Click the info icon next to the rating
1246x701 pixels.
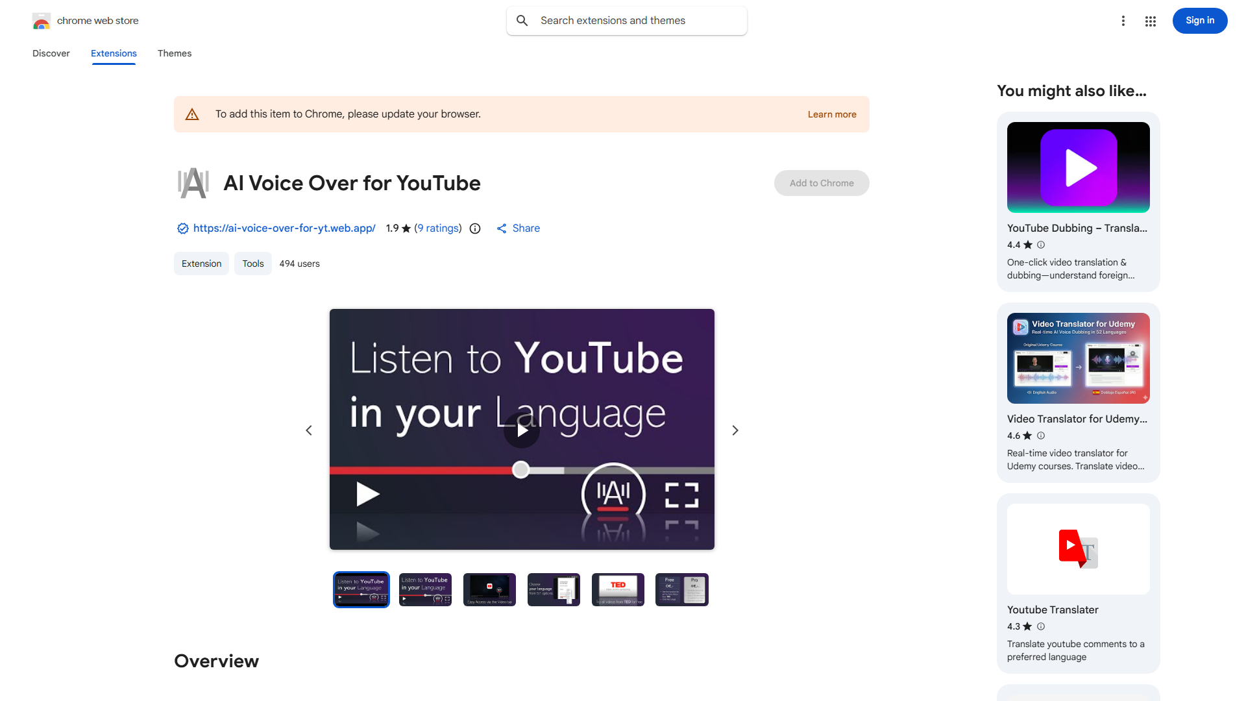coord(475,228)
